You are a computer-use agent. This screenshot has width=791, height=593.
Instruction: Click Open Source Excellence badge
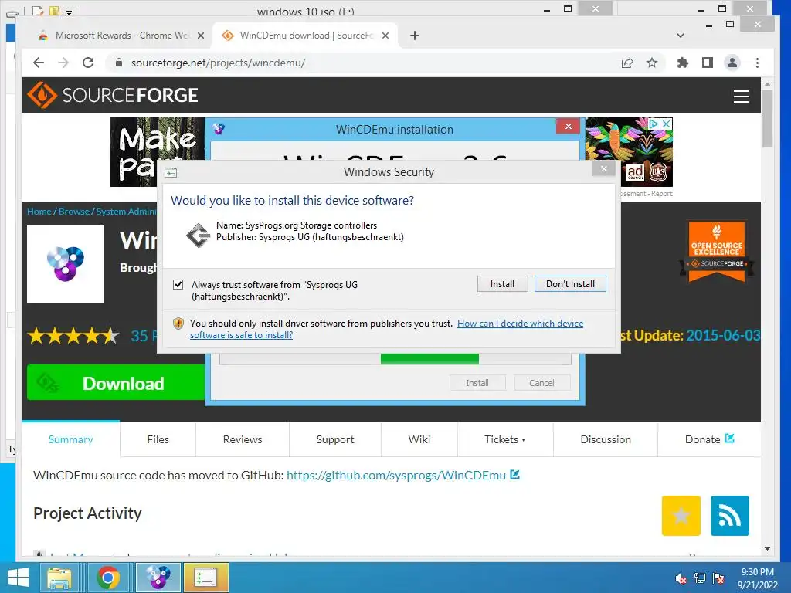pyautogui.click(x=716, y=252)
